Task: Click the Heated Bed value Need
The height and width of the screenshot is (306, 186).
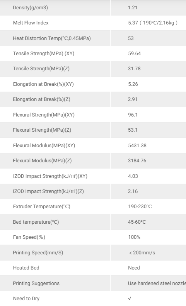Action: [134, 268]
